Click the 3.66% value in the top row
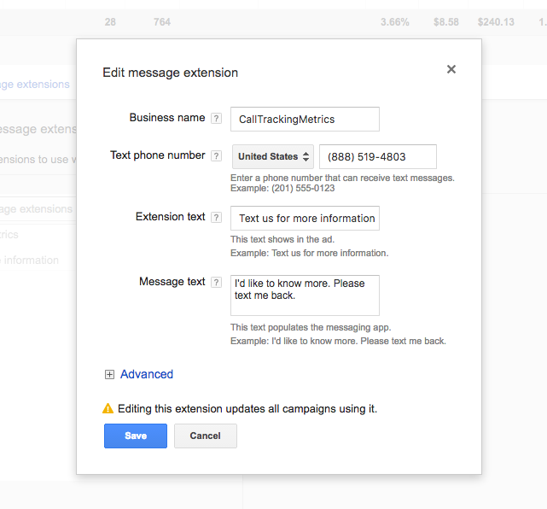Screen dimensions: 547x509 click(397, 22)
